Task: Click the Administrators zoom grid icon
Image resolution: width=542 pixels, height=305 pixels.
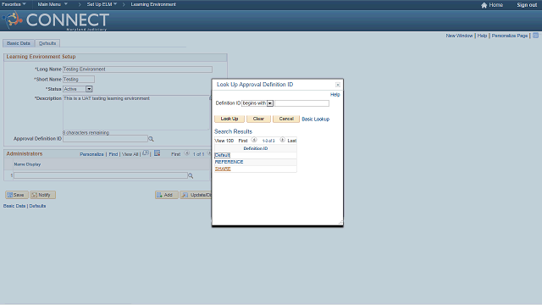Action: pos(146,153)
